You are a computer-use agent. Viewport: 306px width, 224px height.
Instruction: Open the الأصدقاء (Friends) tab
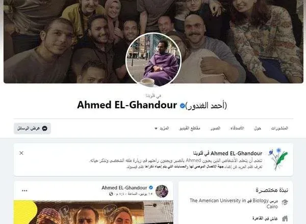point(237,128)
